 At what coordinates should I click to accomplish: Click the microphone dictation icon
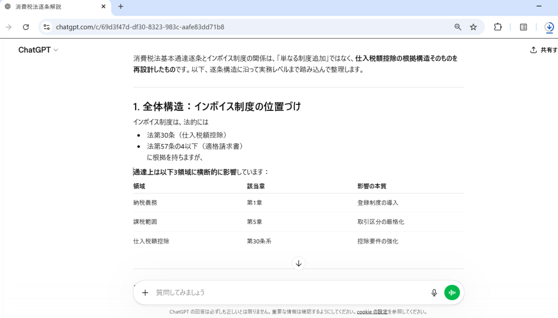coord(434,292)
